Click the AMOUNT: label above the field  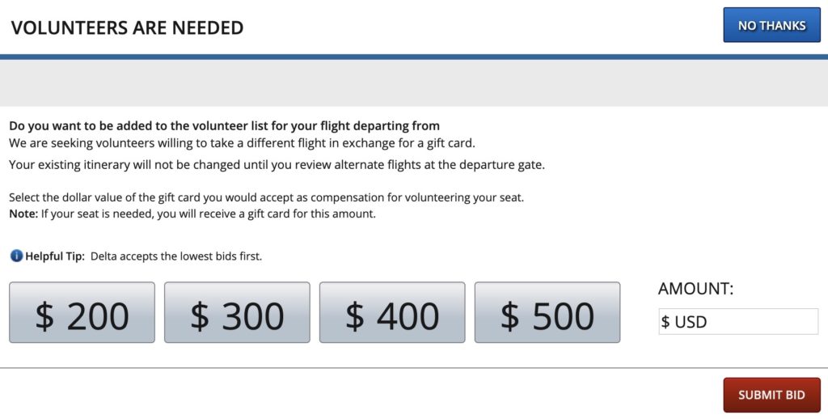pyautogui.click(x=695, y=289)
